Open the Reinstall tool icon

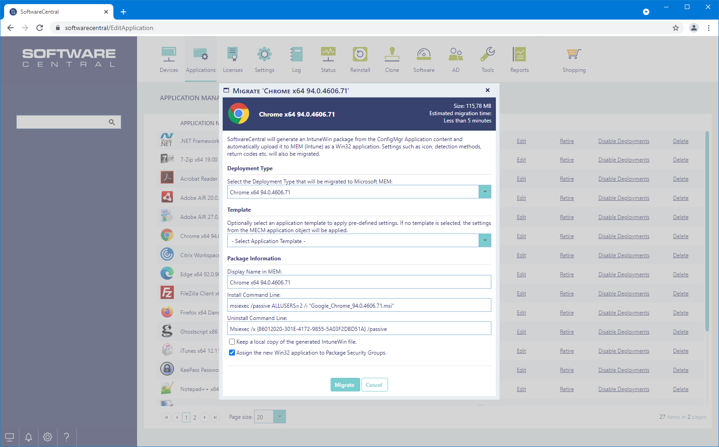coord(360,55)
